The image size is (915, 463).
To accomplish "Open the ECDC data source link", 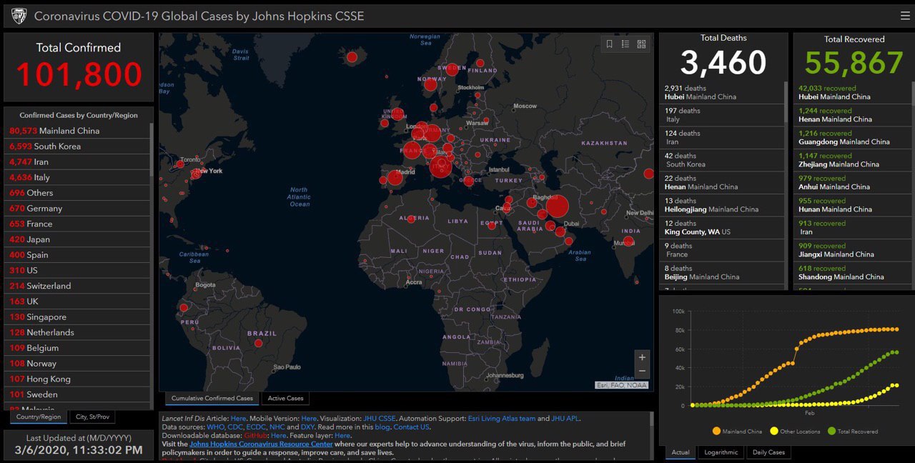I will [x=256, y=427].
